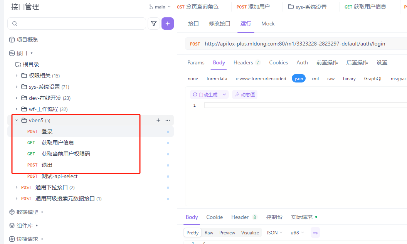Select GraphQL body type
The width and height of the screenshot is (407, 244).
373,79
